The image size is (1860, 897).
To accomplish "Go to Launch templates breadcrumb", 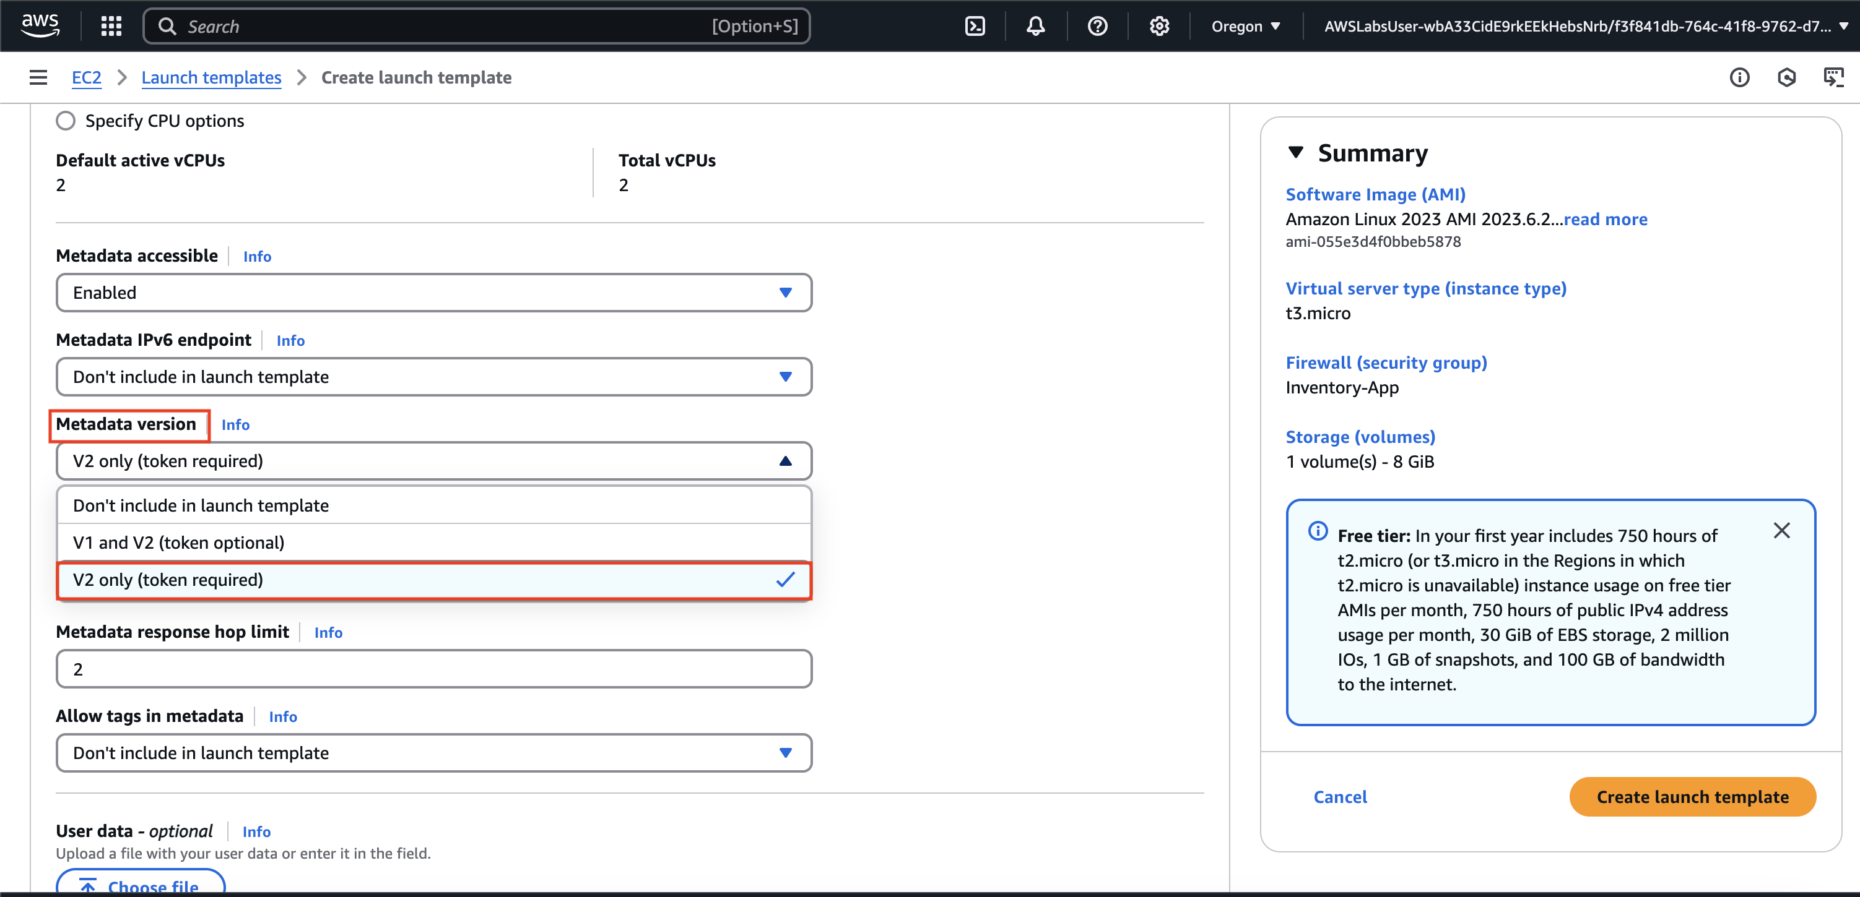I will [x=212, y=77].
